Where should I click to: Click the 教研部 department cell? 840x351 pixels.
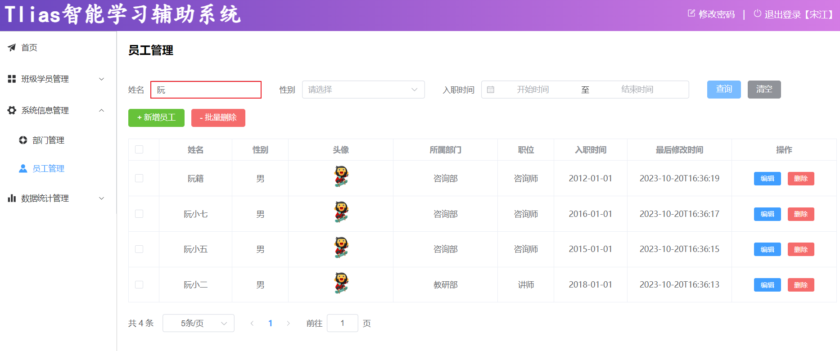pyautogui.click(x=445, y=285)
